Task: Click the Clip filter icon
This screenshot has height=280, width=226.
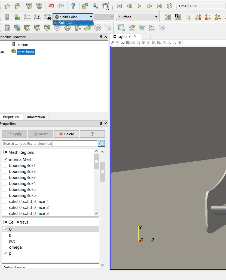Action: 27,28
